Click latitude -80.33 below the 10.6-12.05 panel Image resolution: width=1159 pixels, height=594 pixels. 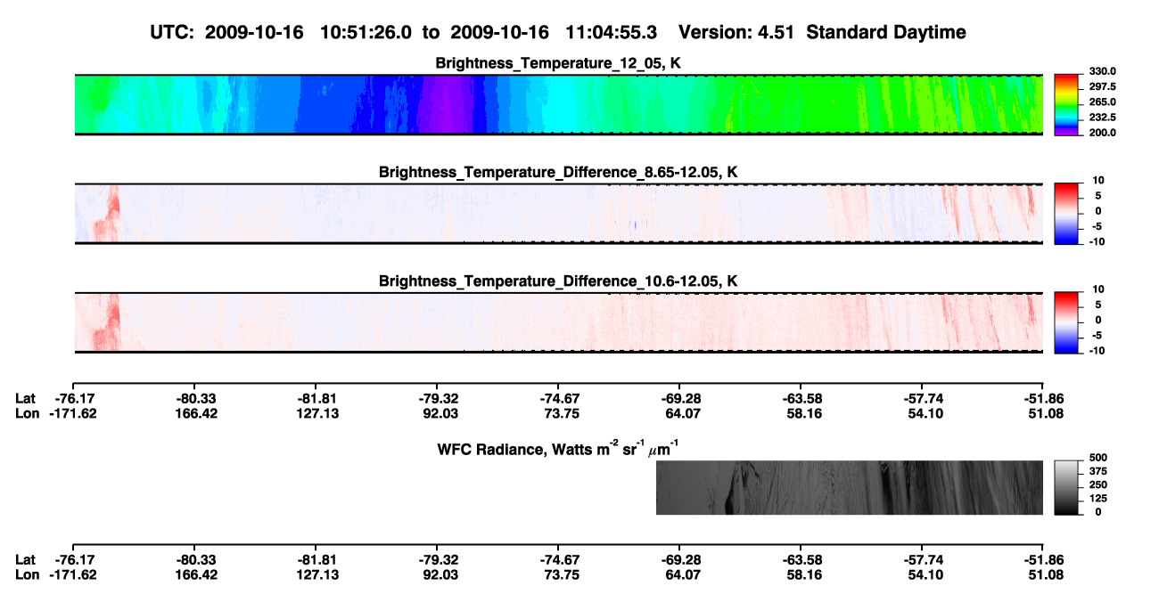point(195,399)
